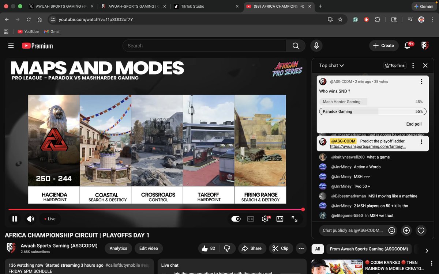The height and width of the screenshot is (274, 439).
Task: Pause the live video
Action: pos(15,219)
